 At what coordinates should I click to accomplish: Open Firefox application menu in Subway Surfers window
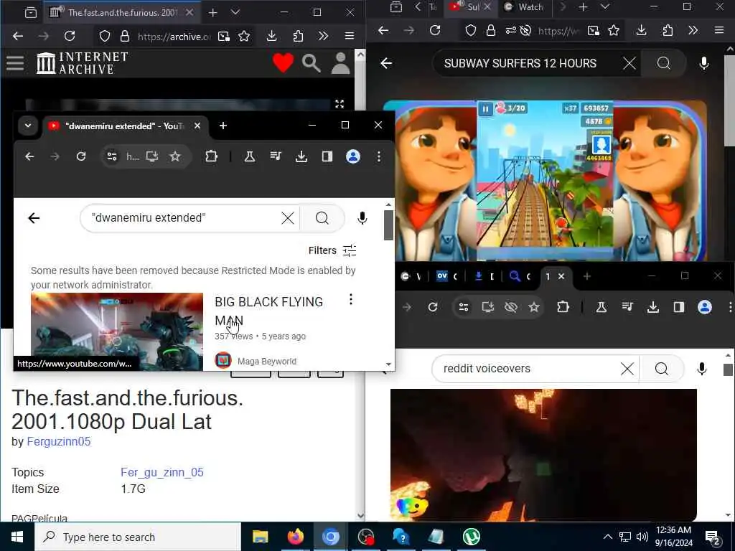pyautogui.click(x=719, y=31)
